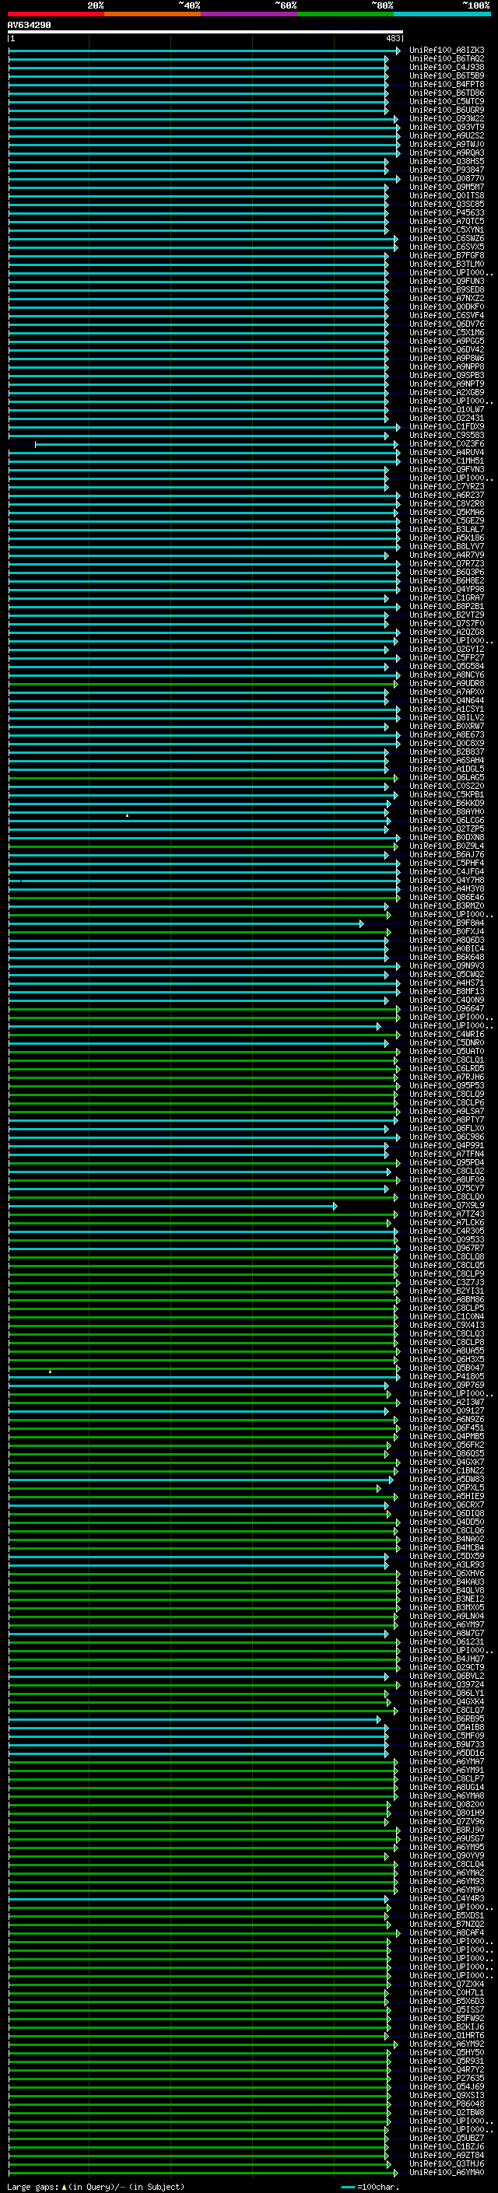
Task: Click the UniRef100_B7FGF8 label
Action: click(x=447, y=255)
